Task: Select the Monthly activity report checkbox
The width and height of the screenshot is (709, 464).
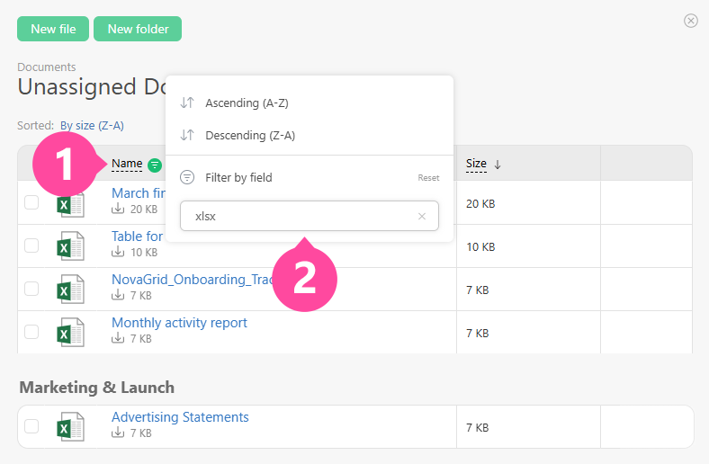Action: click(x=31, y=332)
